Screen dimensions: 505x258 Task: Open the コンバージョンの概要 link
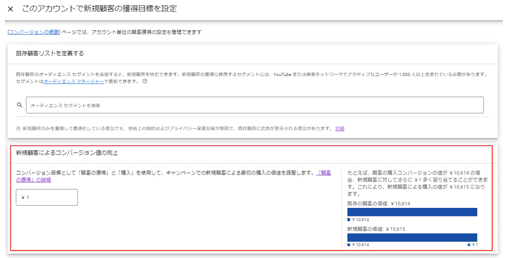(34, 32)
